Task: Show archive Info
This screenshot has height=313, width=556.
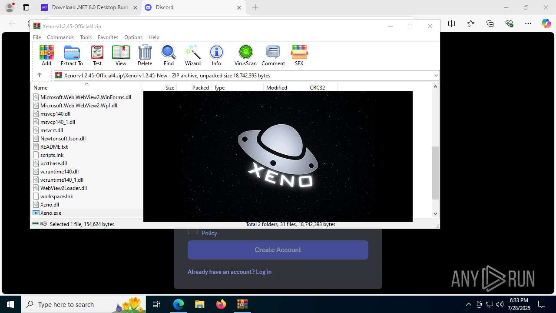Action: click(x=216, y=55)
